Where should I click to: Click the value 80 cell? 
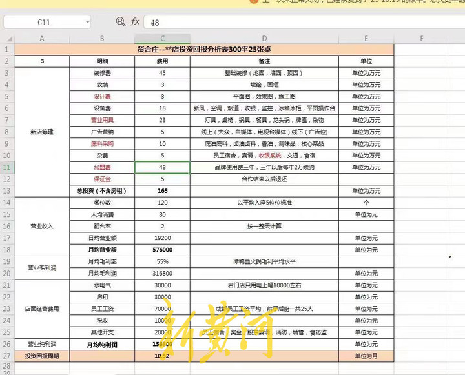click(163, 214)
